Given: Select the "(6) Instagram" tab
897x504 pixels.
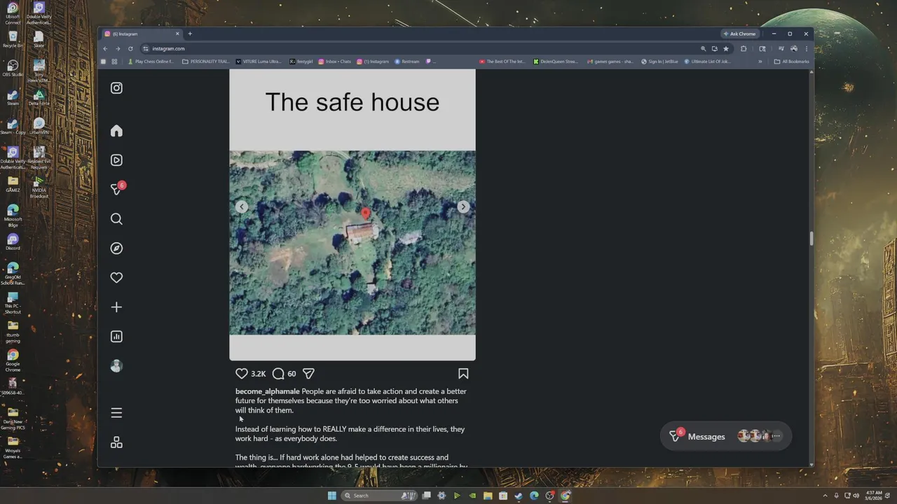Looking at the screenshot, I should point(142,34).
